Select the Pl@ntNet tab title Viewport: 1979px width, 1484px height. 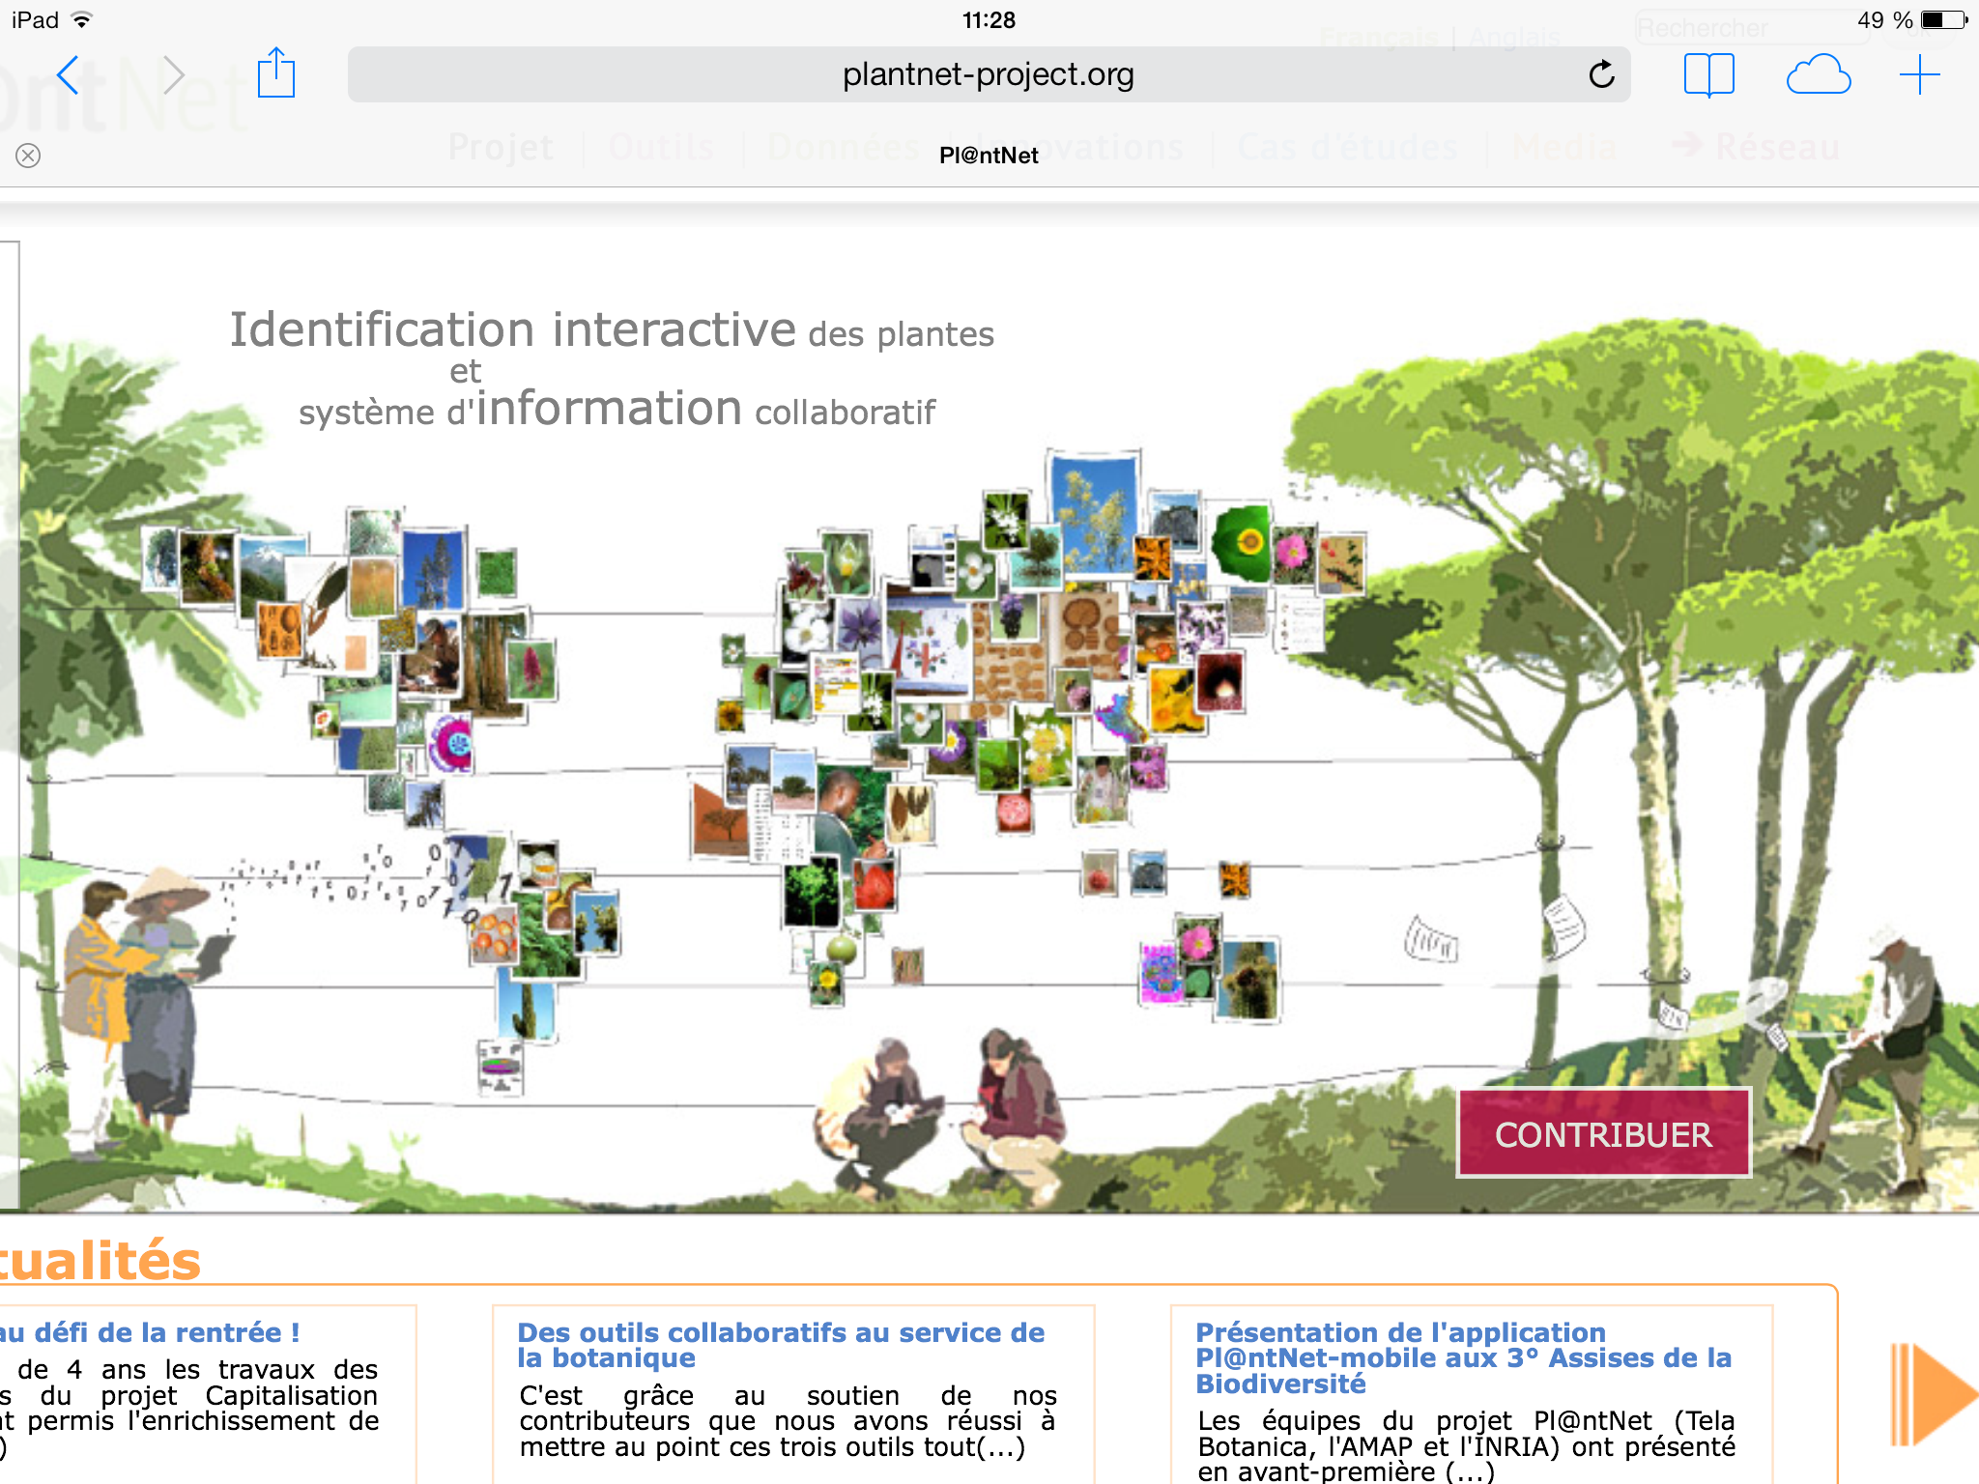pyautogui.click(x=989, y=156)
